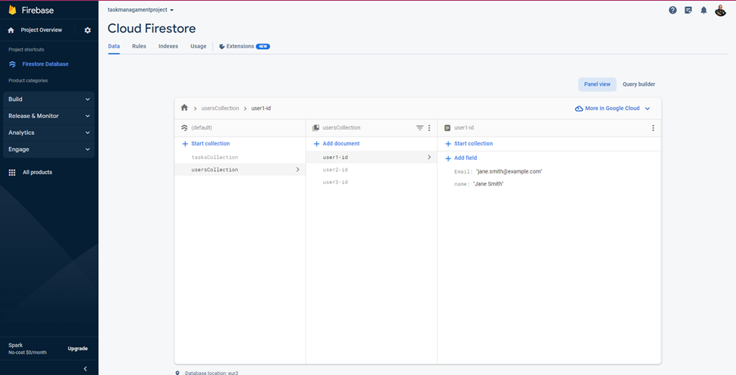736x375 pixels.
Task: Switch to the Usage tab
Action: pos(198,47)
